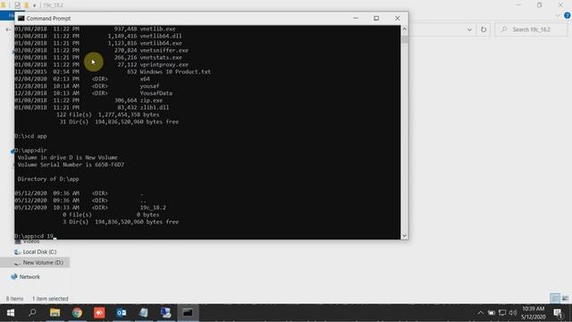Open the network computers taskbar app
This screenshot has width=572, height=322.
(x=165, y=312)
